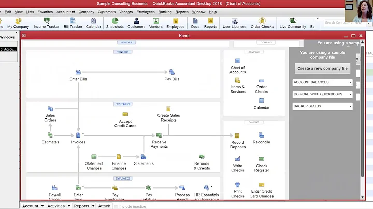Open Reconcile in the Banking section

coord(262,139)
